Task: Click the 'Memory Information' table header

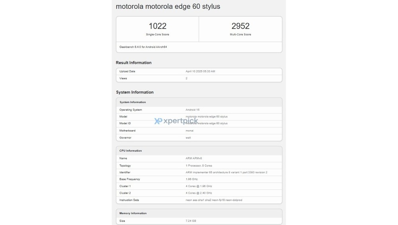Action: click(133, 213)
